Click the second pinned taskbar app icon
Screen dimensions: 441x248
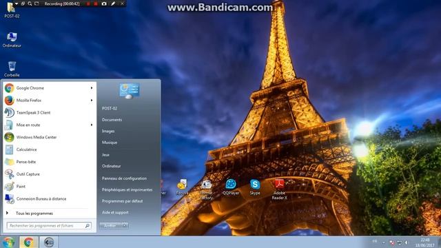pos(49,242)
